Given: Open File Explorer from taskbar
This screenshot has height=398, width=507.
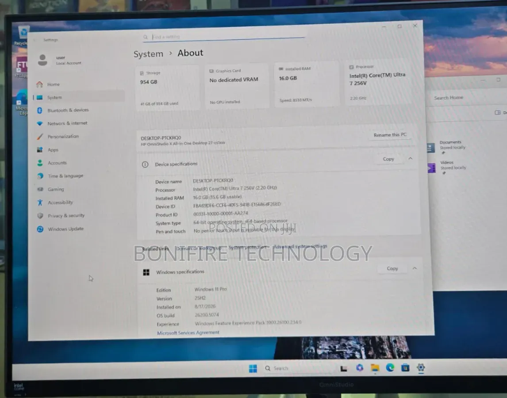Looking at the screenshot, I should click(x=375, y=368).
